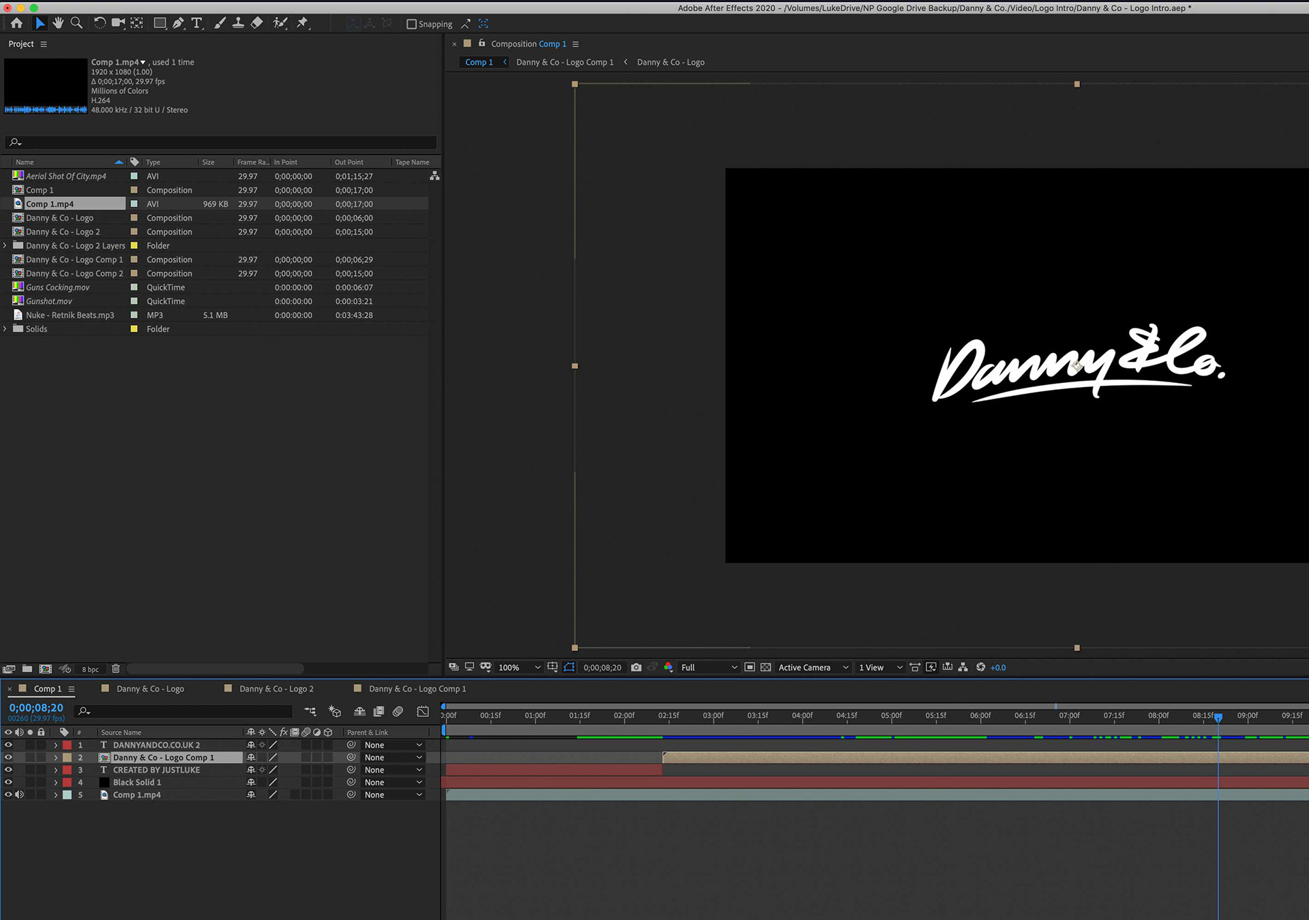Toggle mask and shape path visibility
Image resolution: width=1309 pixels, height=920 pixels.
(569, 667)
